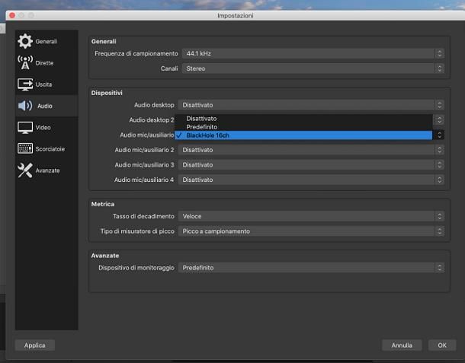The image size is (465, 363).
Task: Close the Impostazioni window with red button
Action: coord(12,15)
